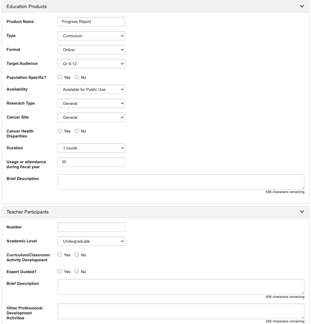Screen dimensions: 311x324
Task: Select No for Population Specific
Action: [77, 77]
